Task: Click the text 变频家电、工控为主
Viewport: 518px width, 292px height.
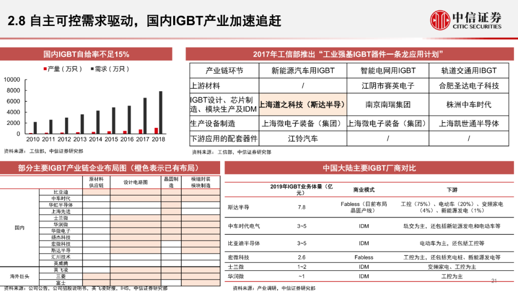Action: pos(452,267)
